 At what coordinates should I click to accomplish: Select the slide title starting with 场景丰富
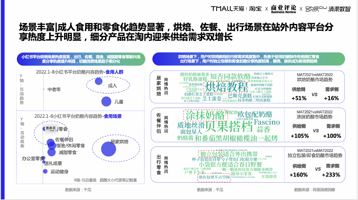176,32
